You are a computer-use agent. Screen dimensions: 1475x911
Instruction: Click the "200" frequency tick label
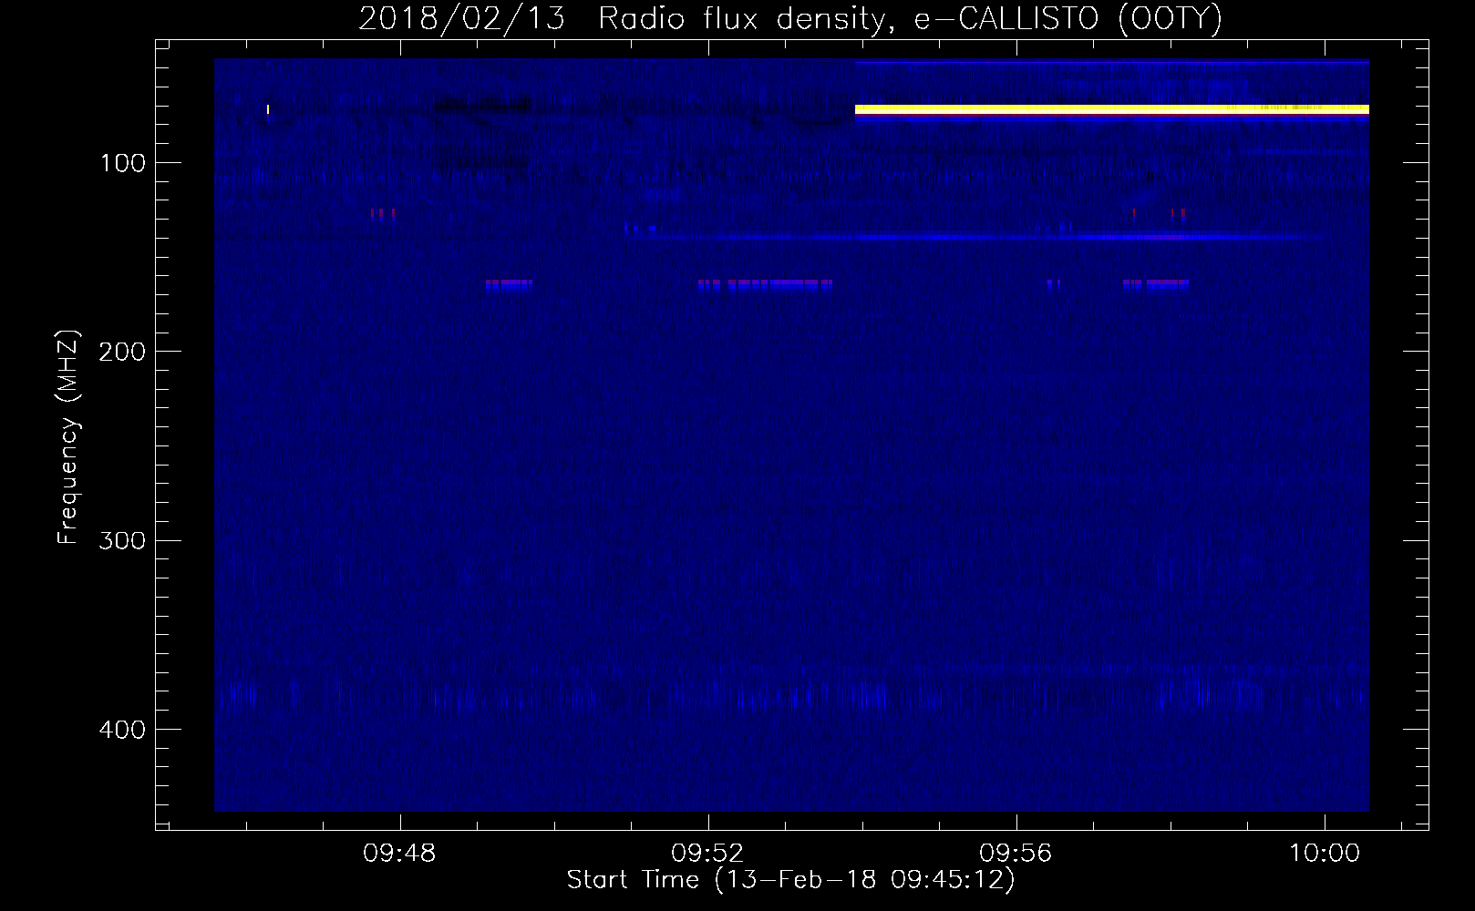122,352
